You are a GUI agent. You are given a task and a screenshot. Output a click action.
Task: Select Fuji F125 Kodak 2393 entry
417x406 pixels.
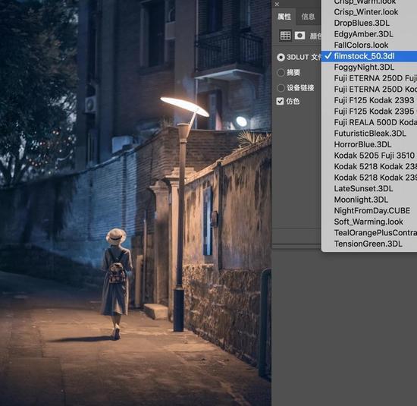[369, 100]
